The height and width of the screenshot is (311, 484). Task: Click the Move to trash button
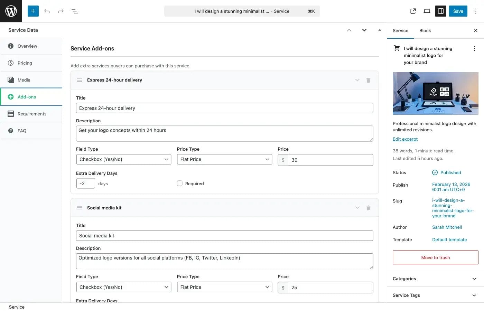tap(435, 257)
